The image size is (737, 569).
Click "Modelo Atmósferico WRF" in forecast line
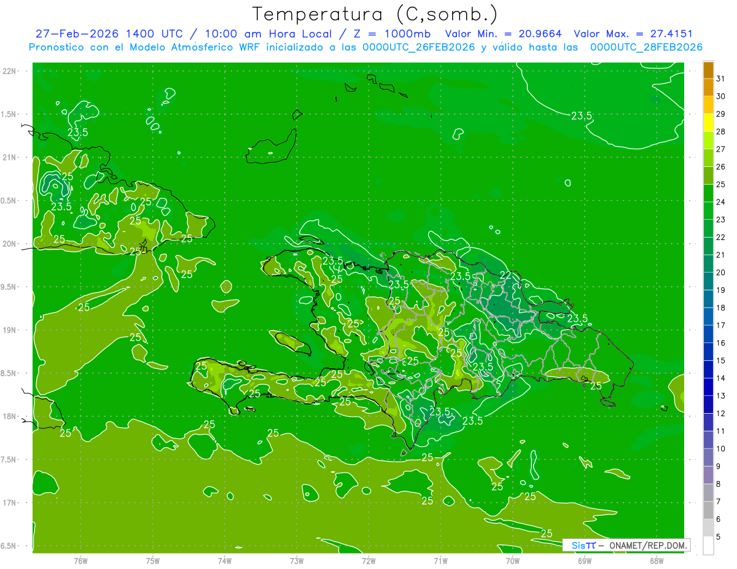(x=195, y=47)
